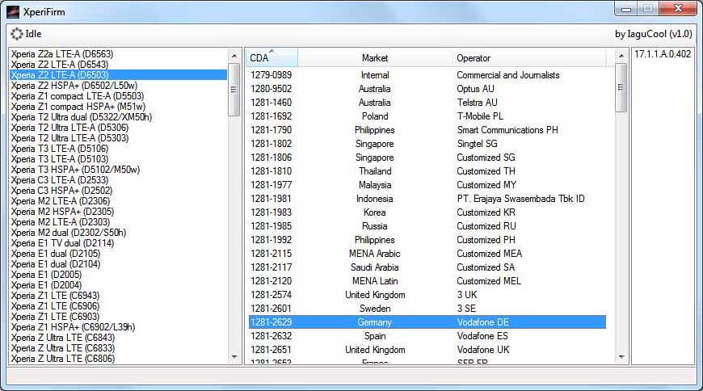Select Xperia Z2 LTE-A (D6503) device
Screen dimensions: 703x391
click(x=119, y=75)
